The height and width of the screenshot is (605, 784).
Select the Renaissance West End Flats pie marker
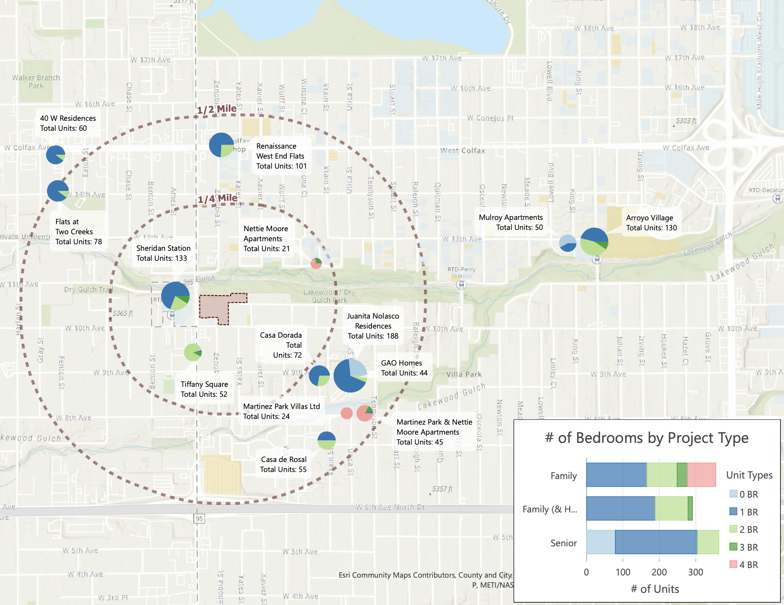(222, 145)
